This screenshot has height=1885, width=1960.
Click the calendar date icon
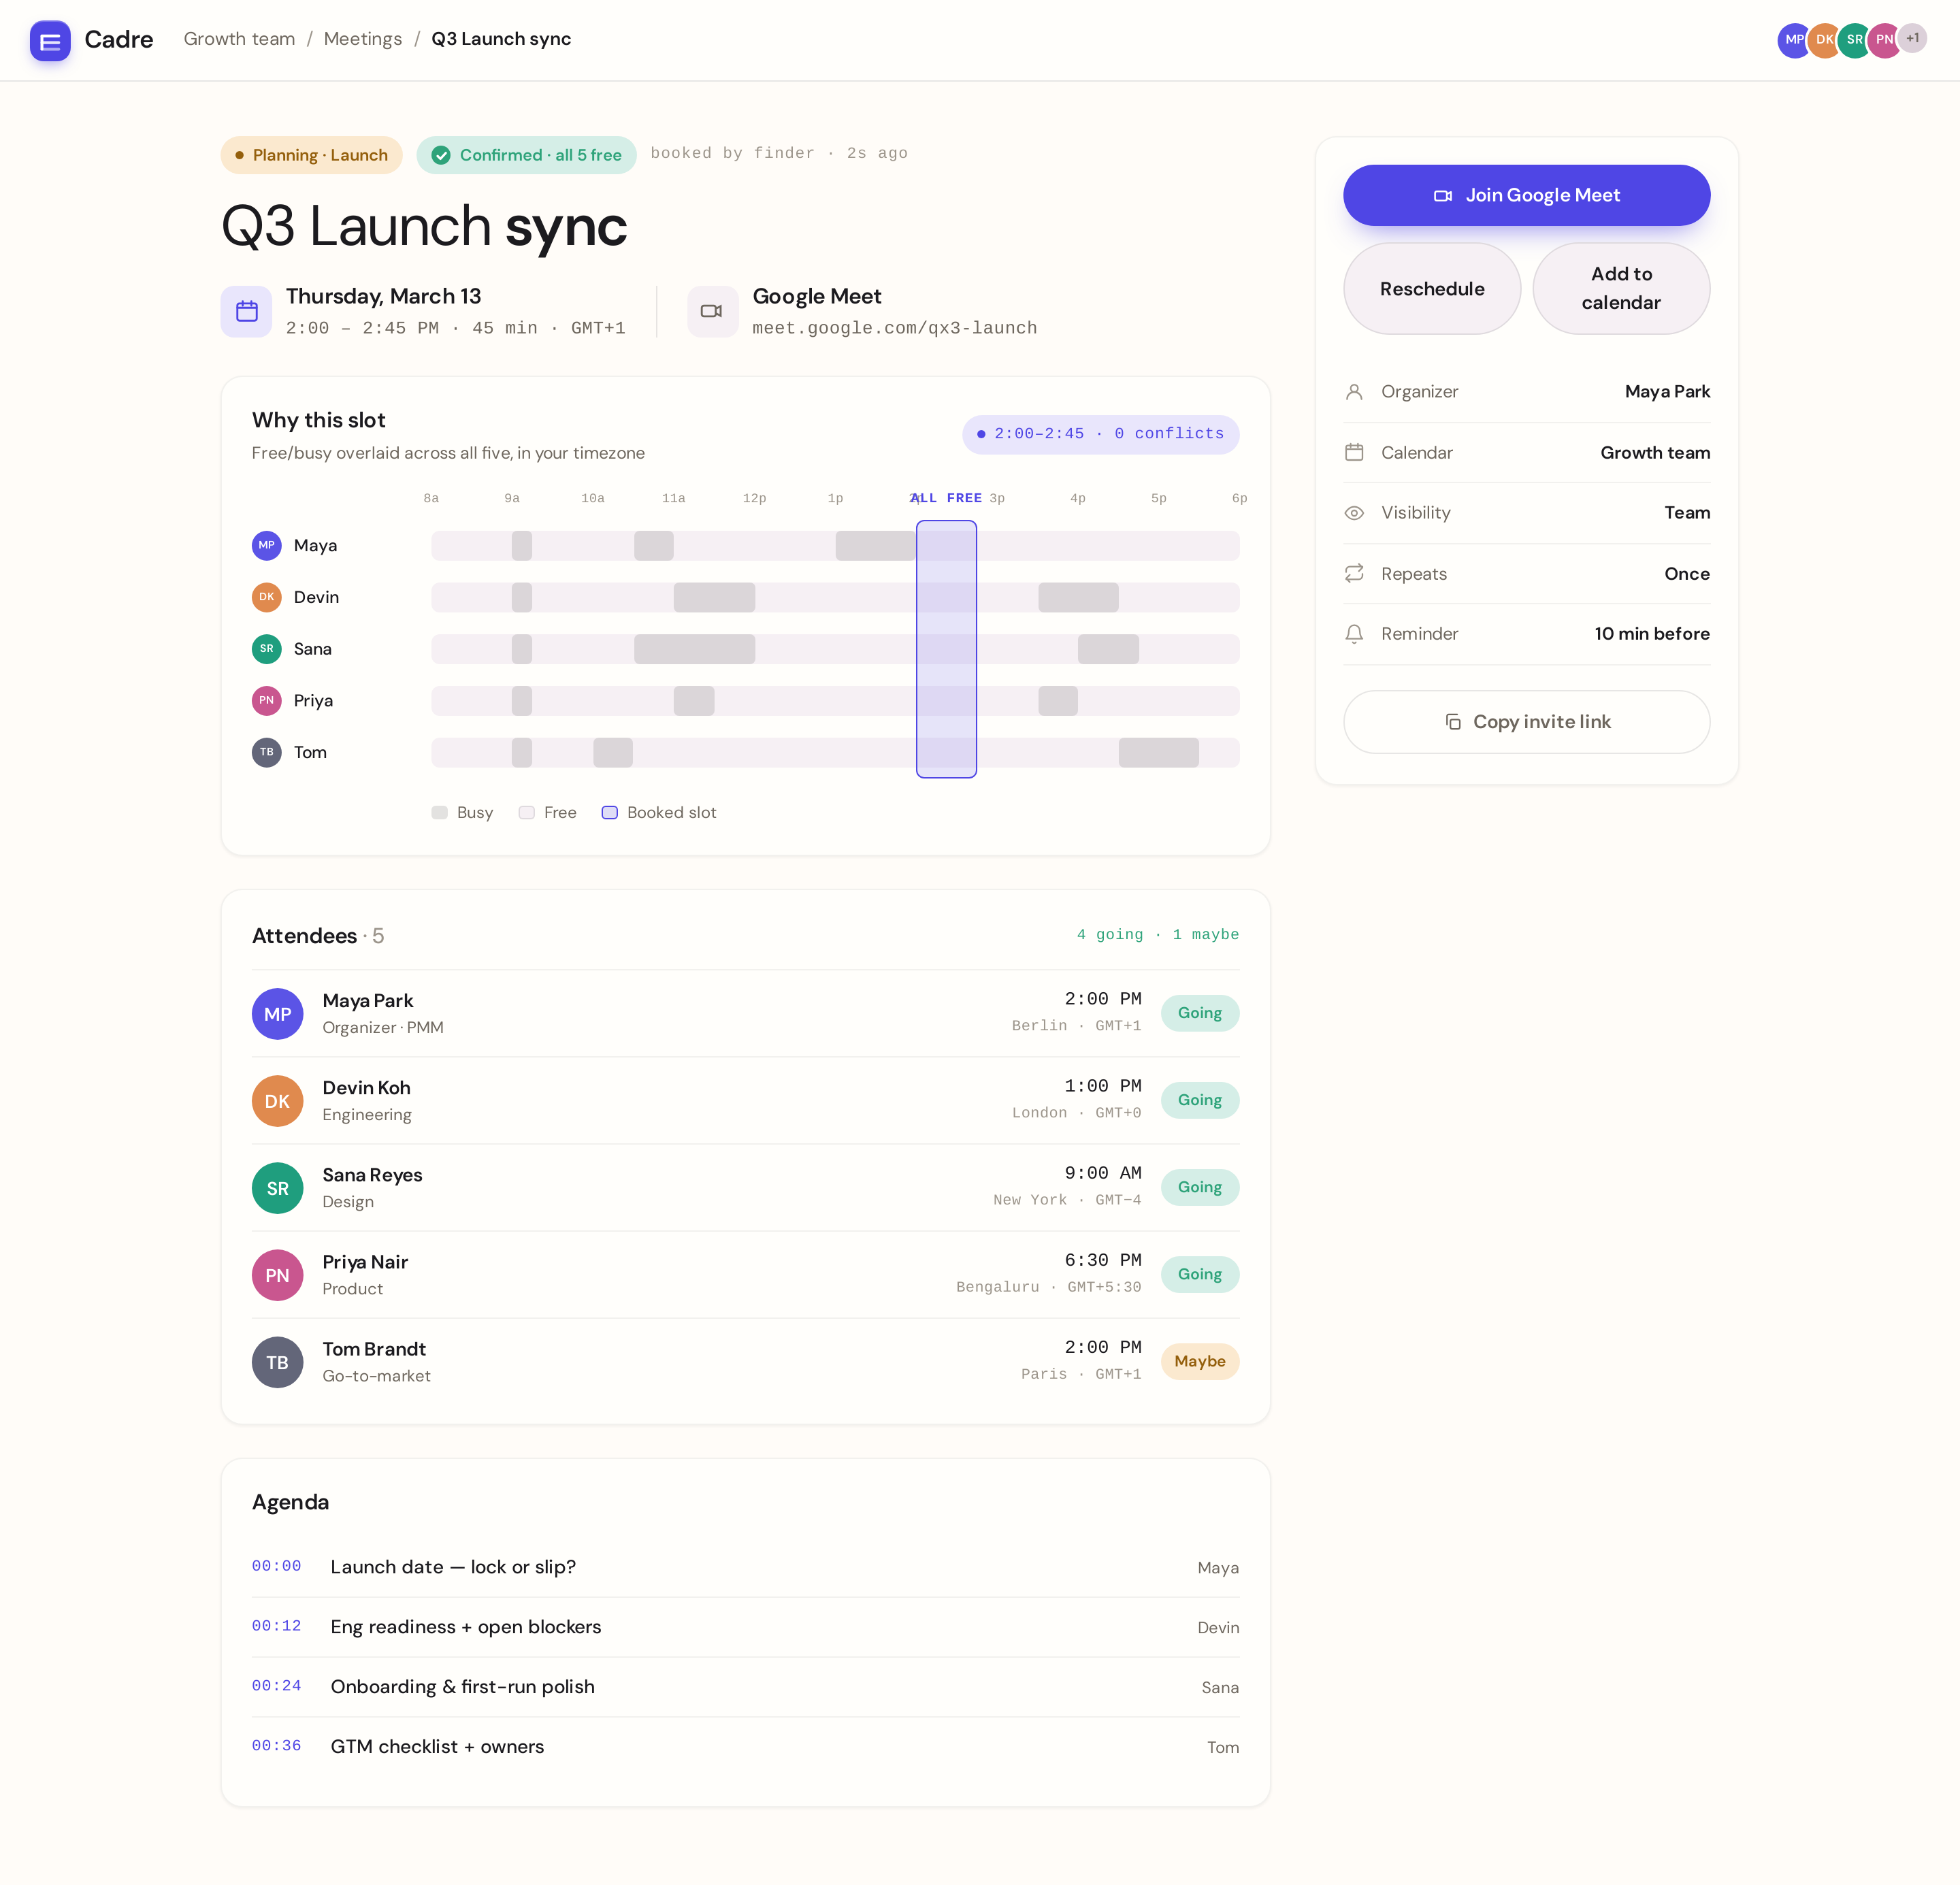coord(246,311)
